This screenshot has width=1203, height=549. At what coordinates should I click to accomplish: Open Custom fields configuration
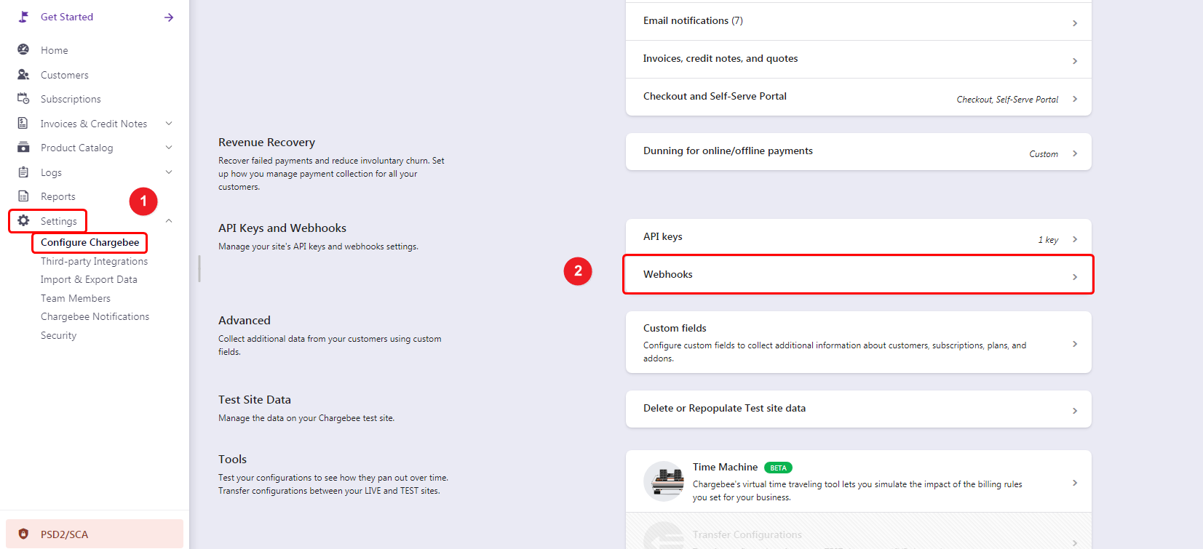point(857,342)
